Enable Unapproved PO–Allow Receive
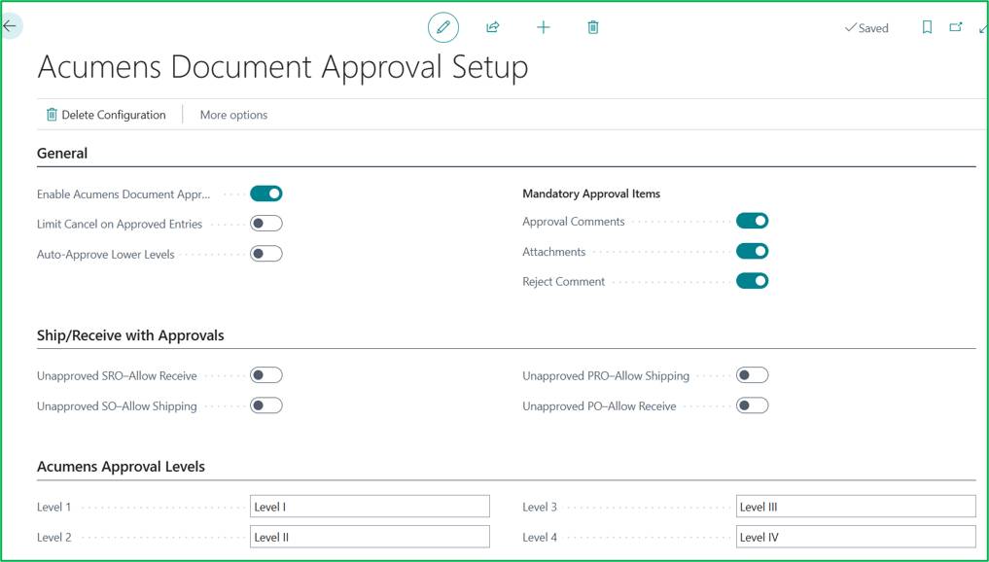 coord(752,405)
